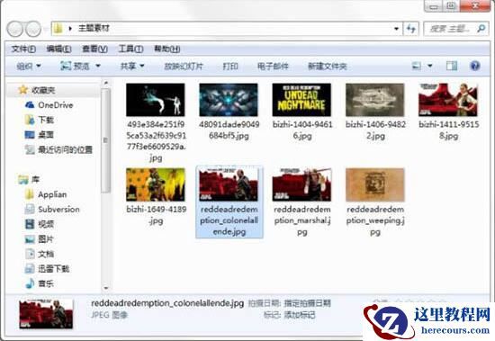The width and height of the screenshot is (495, 341).
Task: Open the 文件(F) menu
Action: click(x=23, y=49)
